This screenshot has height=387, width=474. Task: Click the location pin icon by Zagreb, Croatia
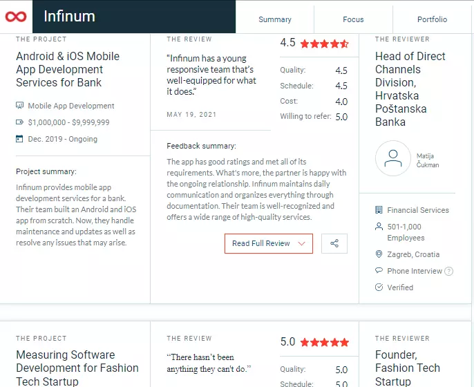pyautogui.click(x=379, y=254)
